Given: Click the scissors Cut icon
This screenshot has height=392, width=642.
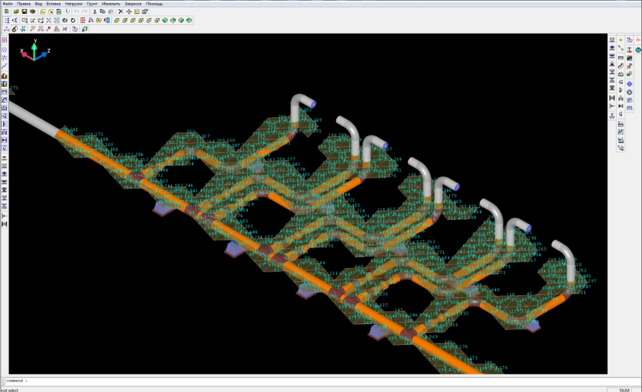Looking at the screenshot, I should (x=95, y=11).
